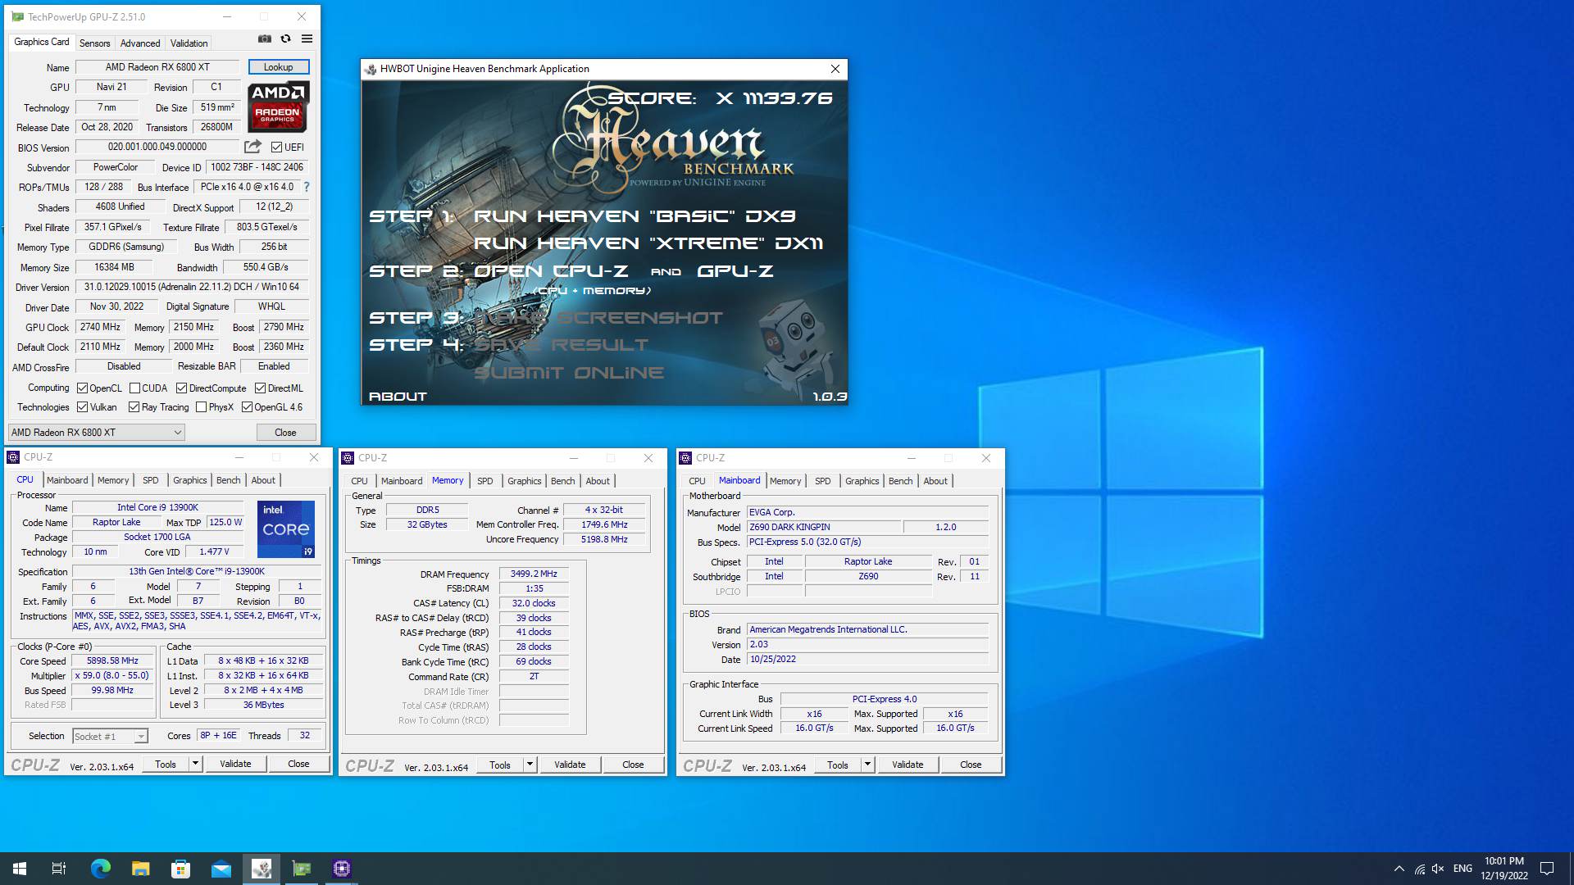Click the network icon in the system tray

tap(1419, 869)
